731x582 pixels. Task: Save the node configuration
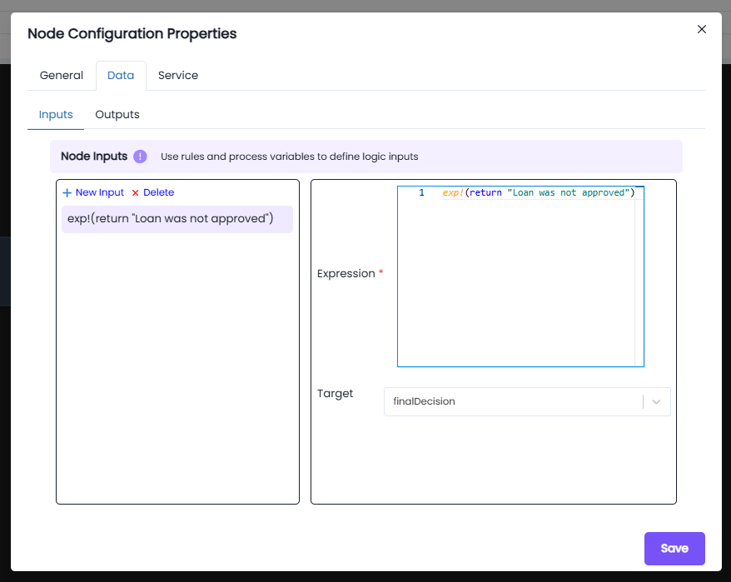674,549
